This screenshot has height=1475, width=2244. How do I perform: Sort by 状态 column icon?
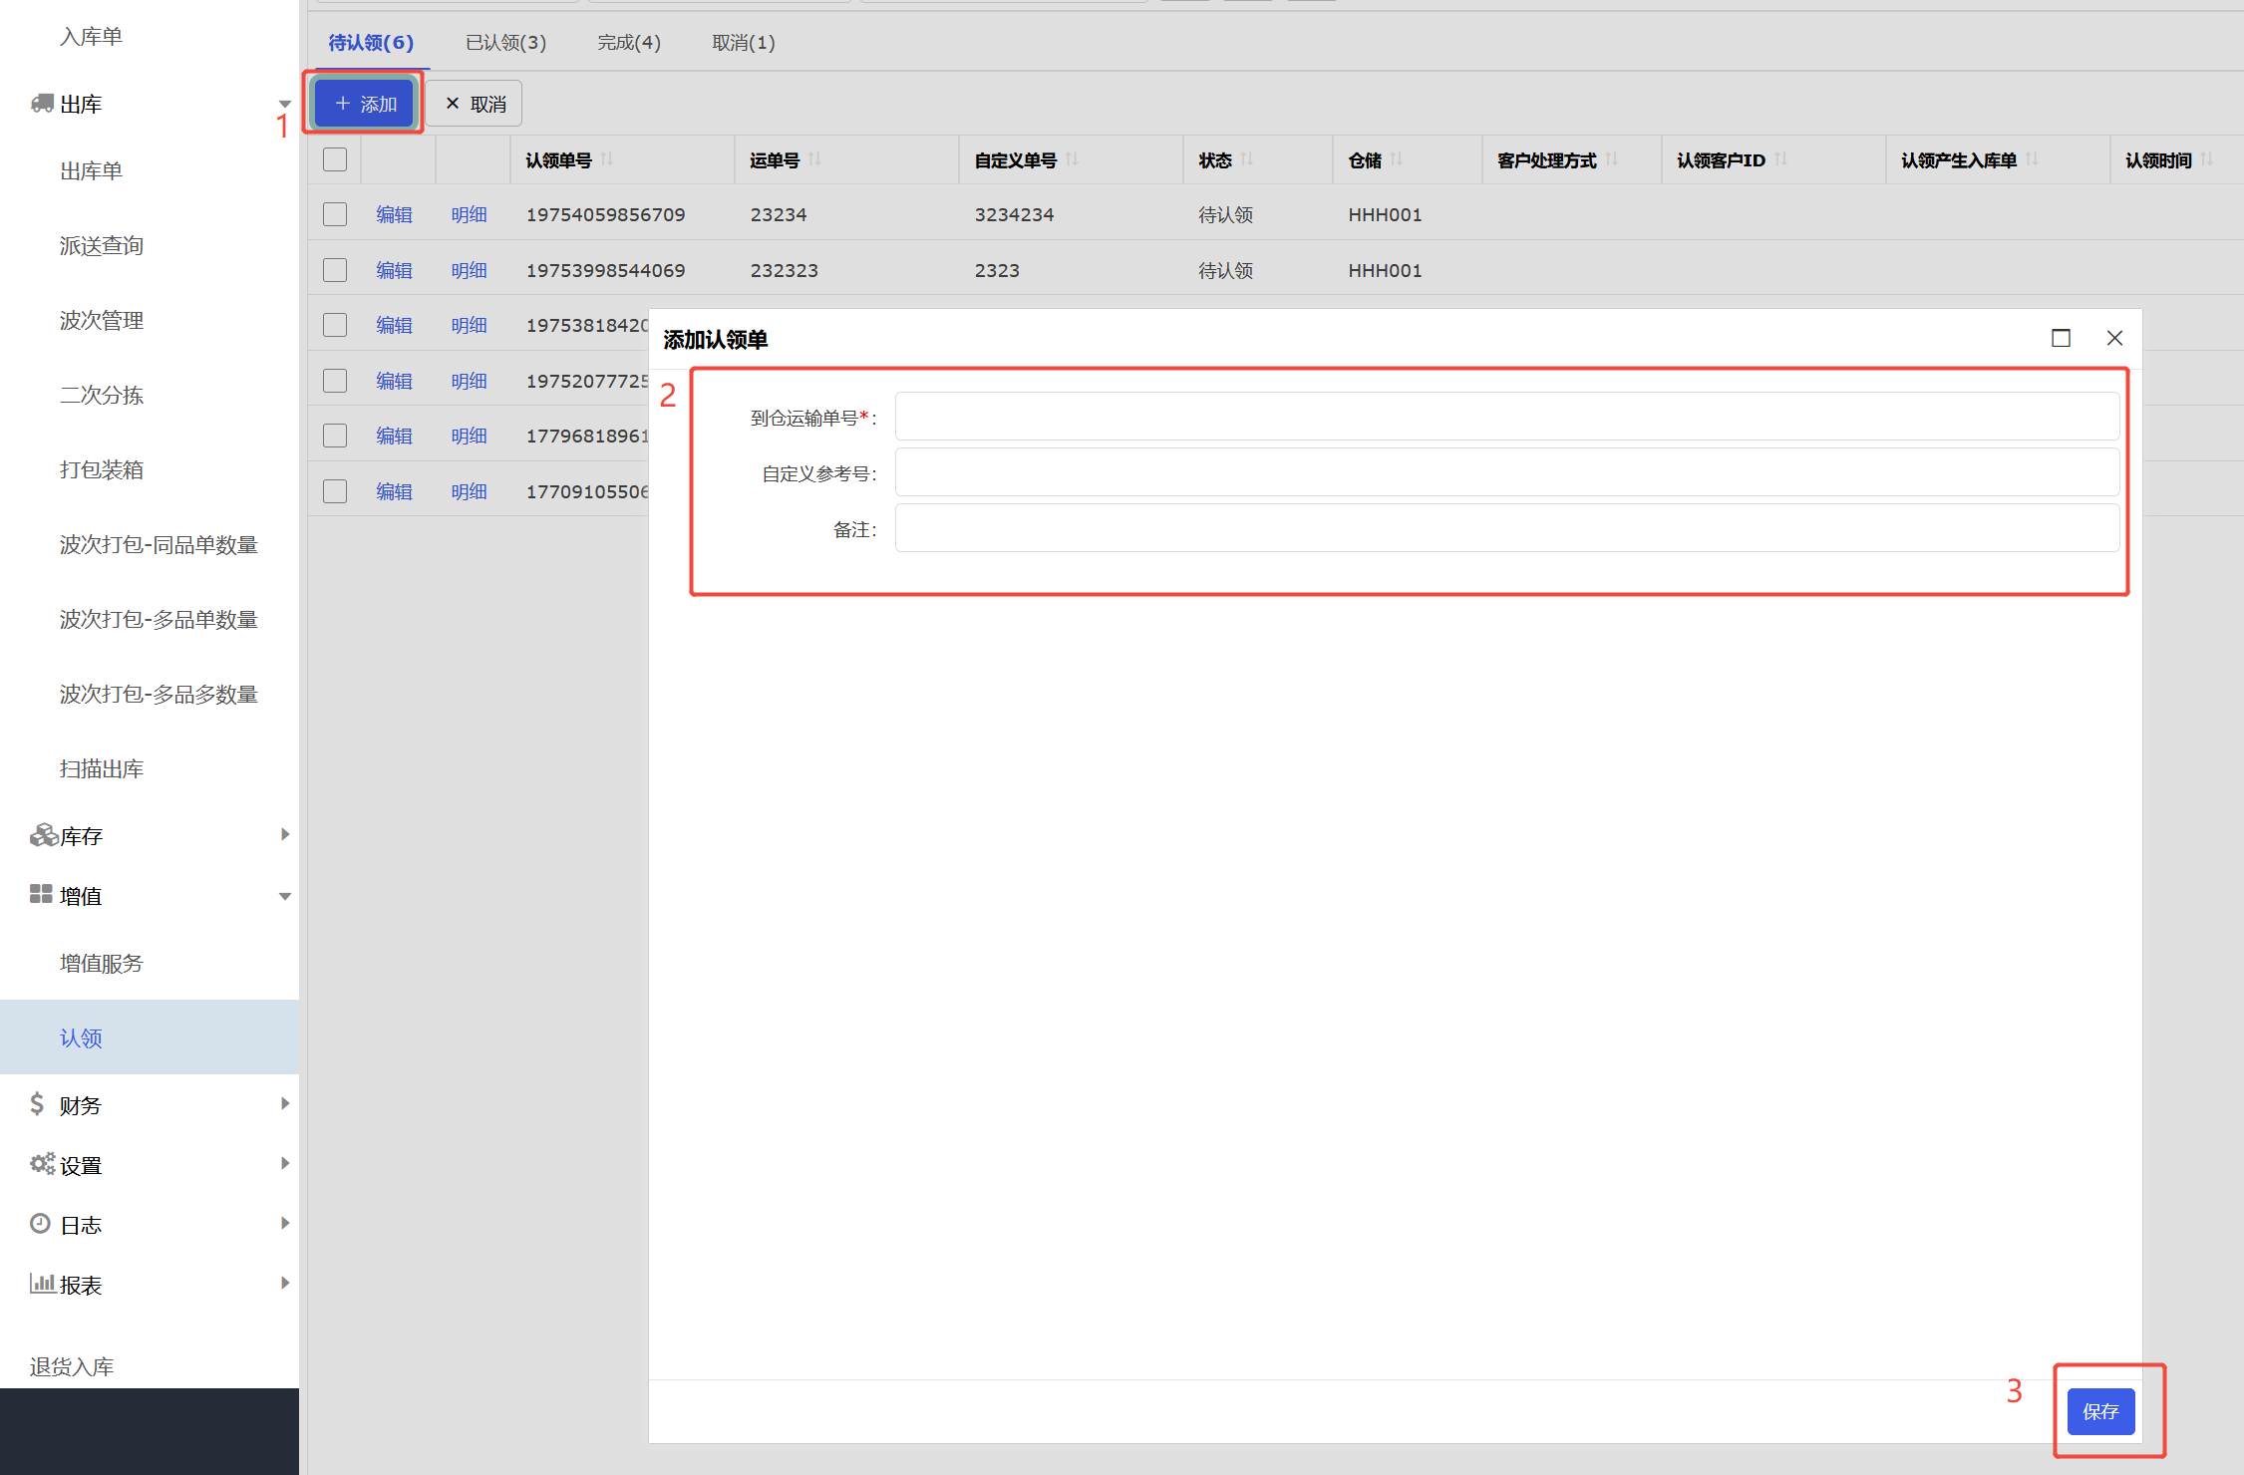click(x=1247, y=159)
